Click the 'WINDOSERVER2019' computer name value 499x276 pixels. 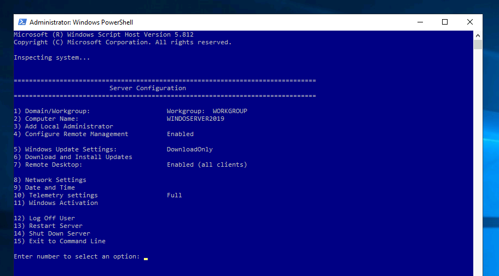195,119
